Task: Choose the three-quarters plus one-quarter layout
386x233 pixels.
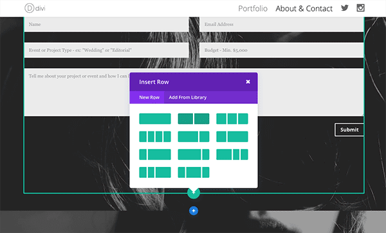Action: (x=194, y=155)
